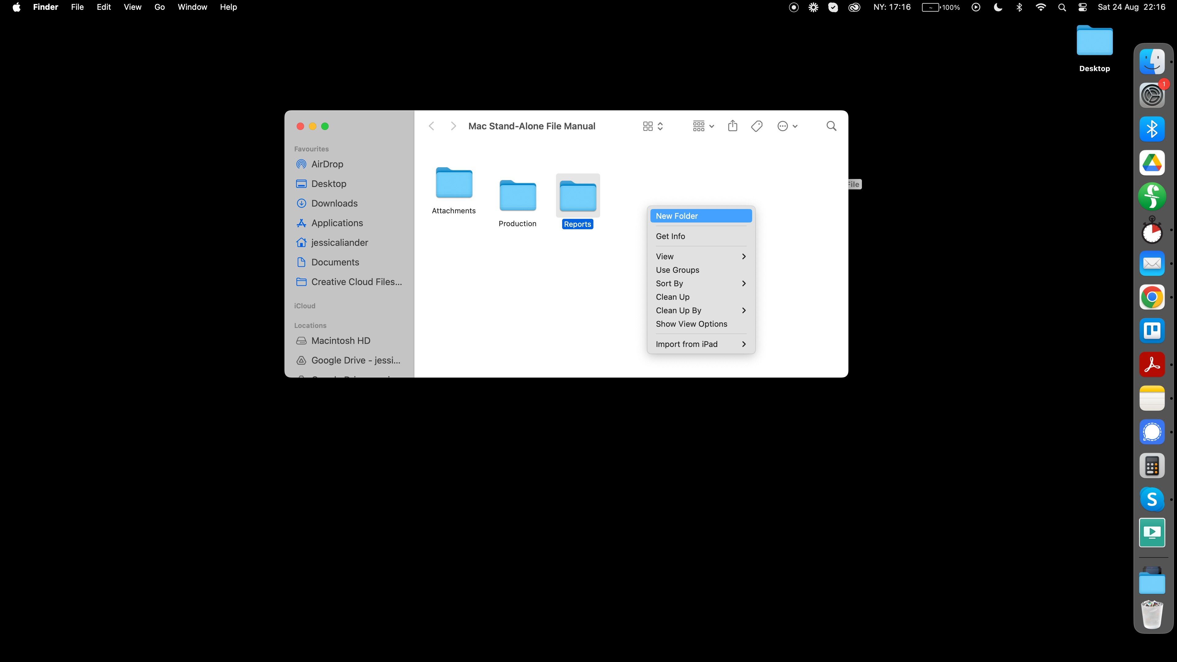1177x662 pixels.
Task: Click the Share icon in Finder toolbar
Action: (733, 126)
